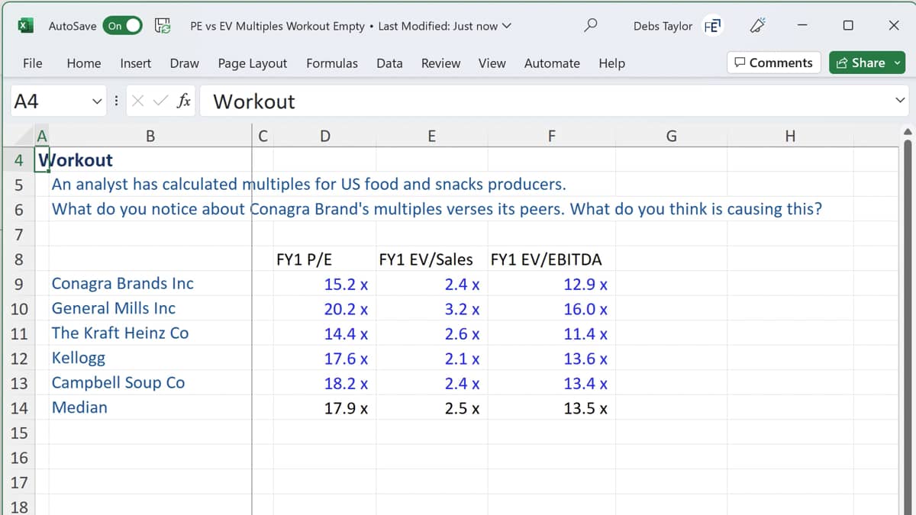Screen dimensions: 916x515
Task: Select row 9 header
Action: [19, 284]
